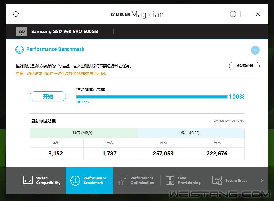The height and width of the screenshot is (201, 274).
Task: Click the 随机 (IOPS) column header
Action: (191, 133)
